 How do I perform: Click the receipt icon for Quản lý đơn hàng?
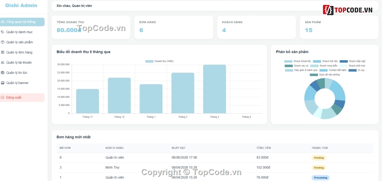3,52
